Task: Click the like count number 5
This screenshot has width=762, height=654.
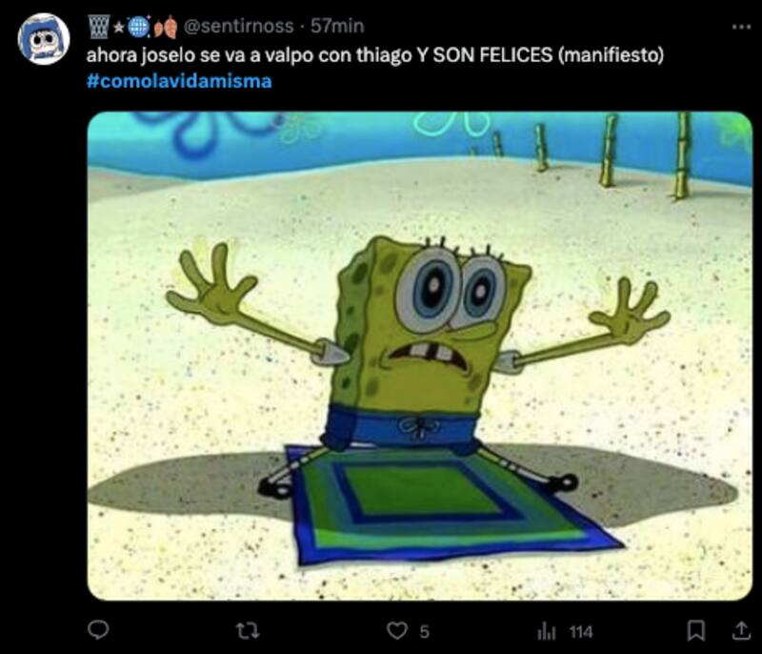Action: (424, 632)
